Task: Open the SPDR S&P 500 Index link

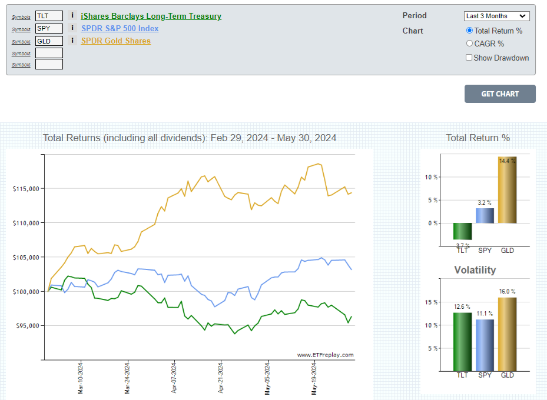Action: [x=120, y=28]
